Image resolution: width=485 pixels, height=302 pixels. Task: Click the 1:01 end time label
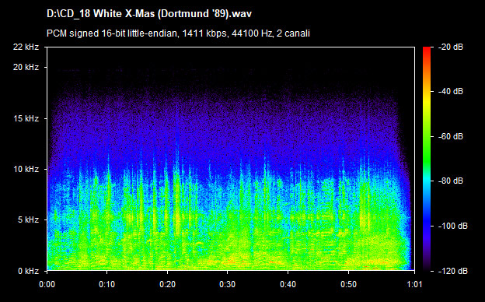414,284
